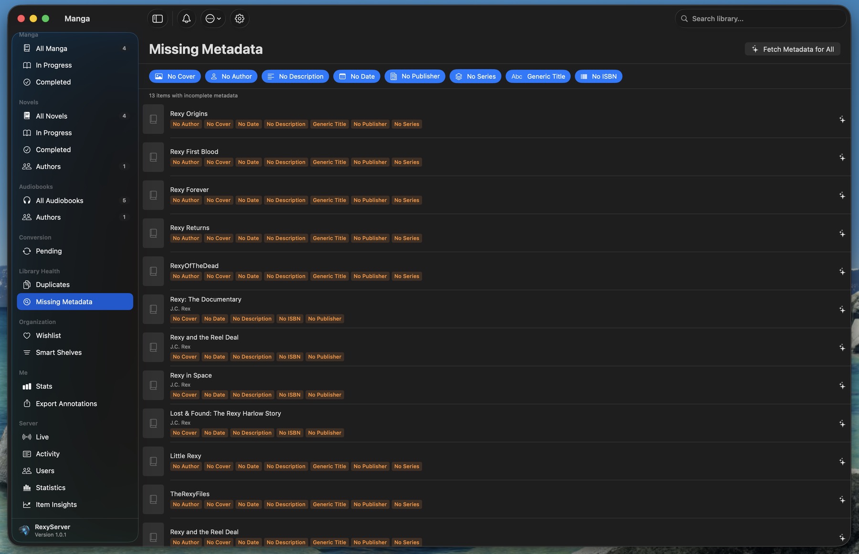Image resolution: width=859 pixels, height=554 pixels.
Task: Open the Rexy Forever title
Action: (x=189, y=190)
